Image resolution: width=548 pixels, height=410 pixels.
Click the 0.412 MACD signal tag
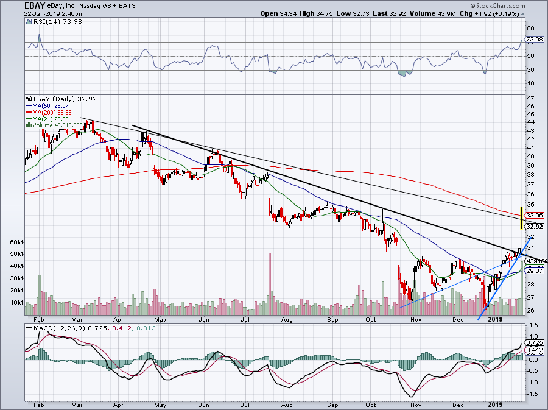point(535,350)
